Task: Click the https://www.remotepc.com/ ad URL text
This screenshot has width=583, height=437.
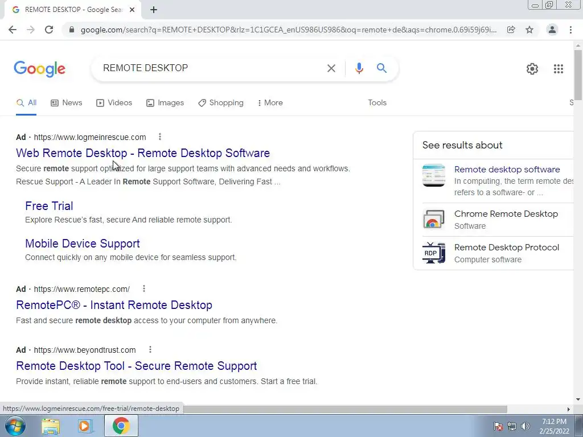Action: pyautogui.click(x=82, y=289)
